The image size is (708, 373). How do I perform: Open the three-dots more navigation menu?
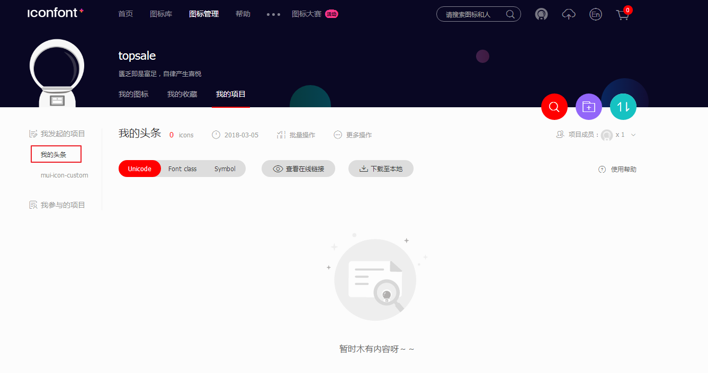[x=273, y=14]
